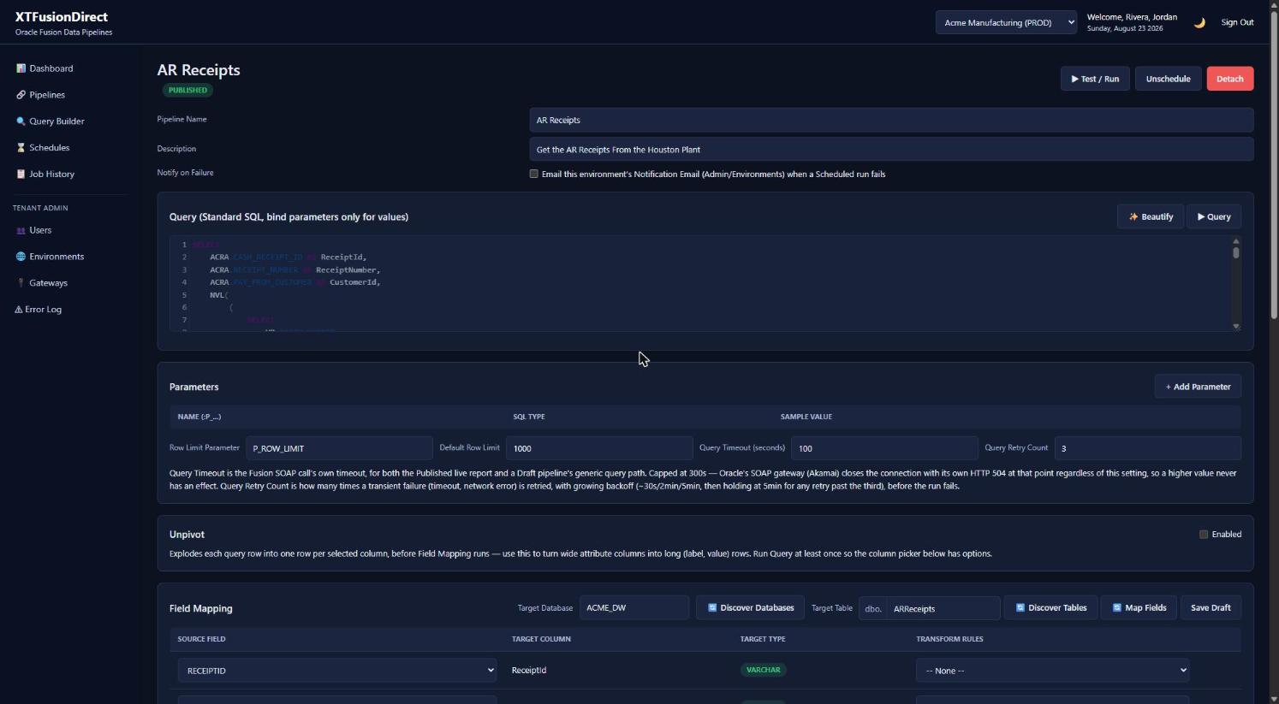Click the red Detach button
This screenshot has height=704, width=1279.
click(1230, 79)
